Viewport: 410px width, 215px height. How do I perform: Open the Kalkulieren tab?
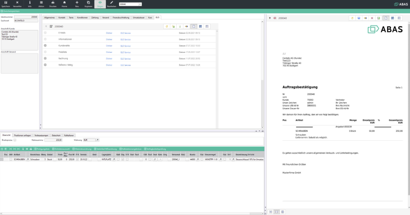tap(69, 135)
